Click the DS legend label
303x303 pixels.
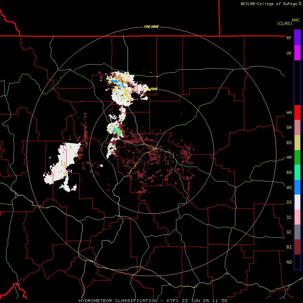coord(289,202)
